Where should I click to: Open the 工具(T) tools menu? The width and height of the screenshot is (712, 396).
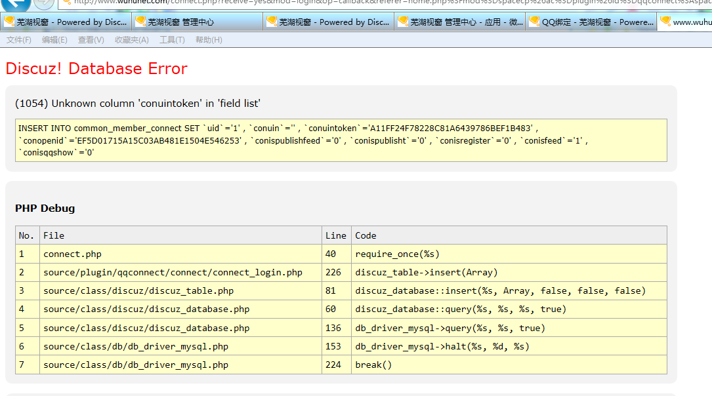(x=172, y=40)
